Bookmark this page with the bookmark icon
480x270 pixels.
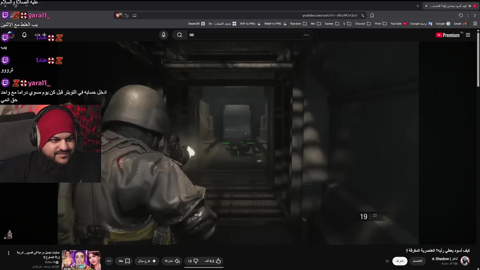click(372, 15)
